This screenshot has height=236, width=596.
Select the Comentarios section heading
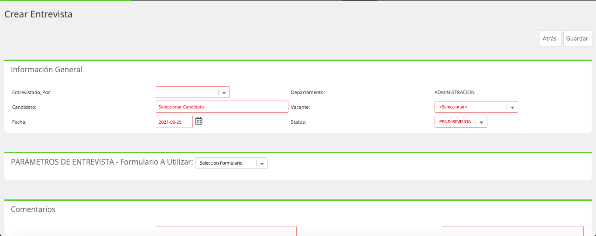pos(33,209)
